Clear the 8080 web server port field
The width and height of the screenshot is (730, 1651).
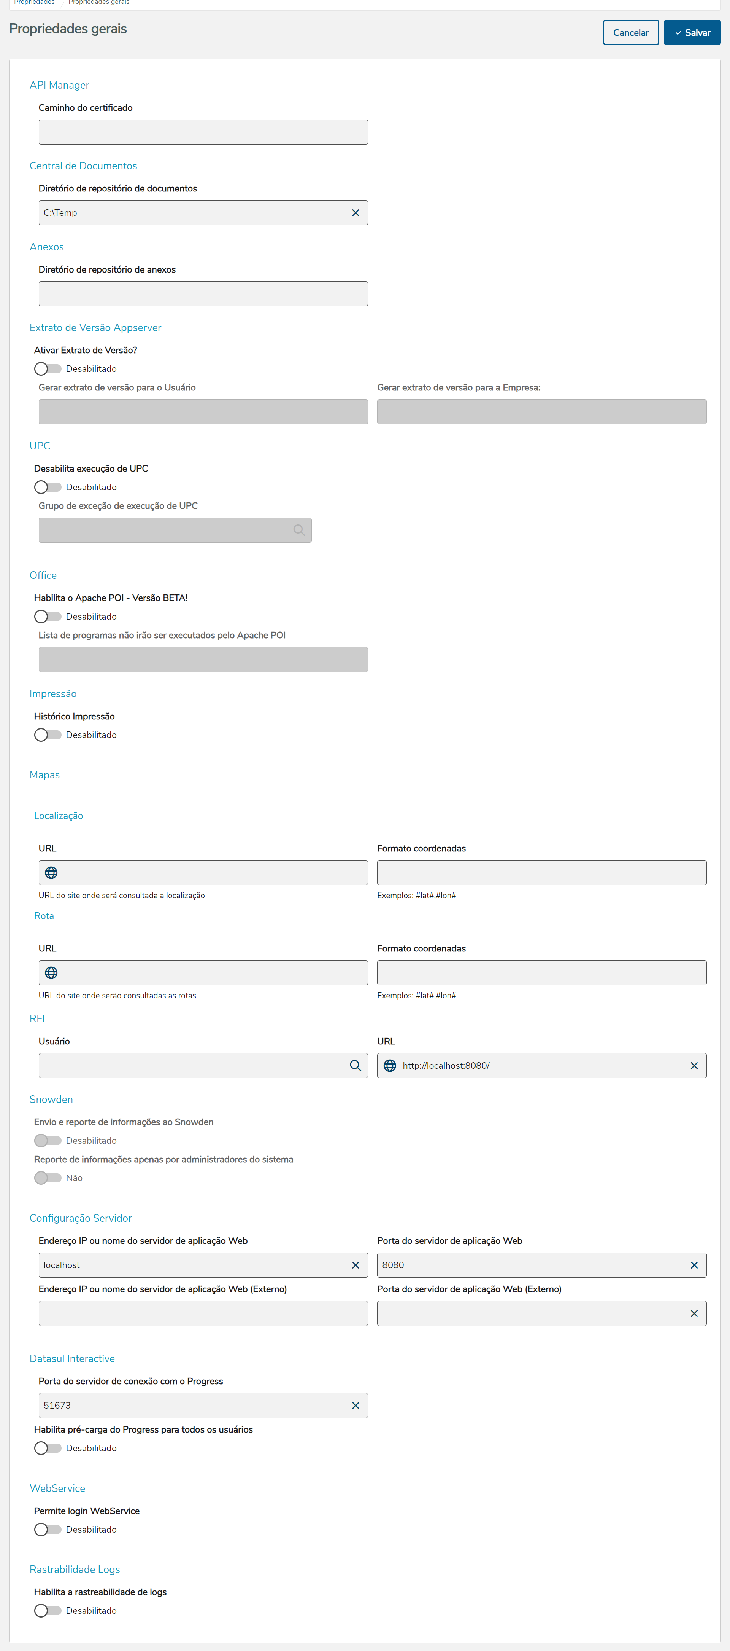pyautogui.click(x=693, y=1265)
